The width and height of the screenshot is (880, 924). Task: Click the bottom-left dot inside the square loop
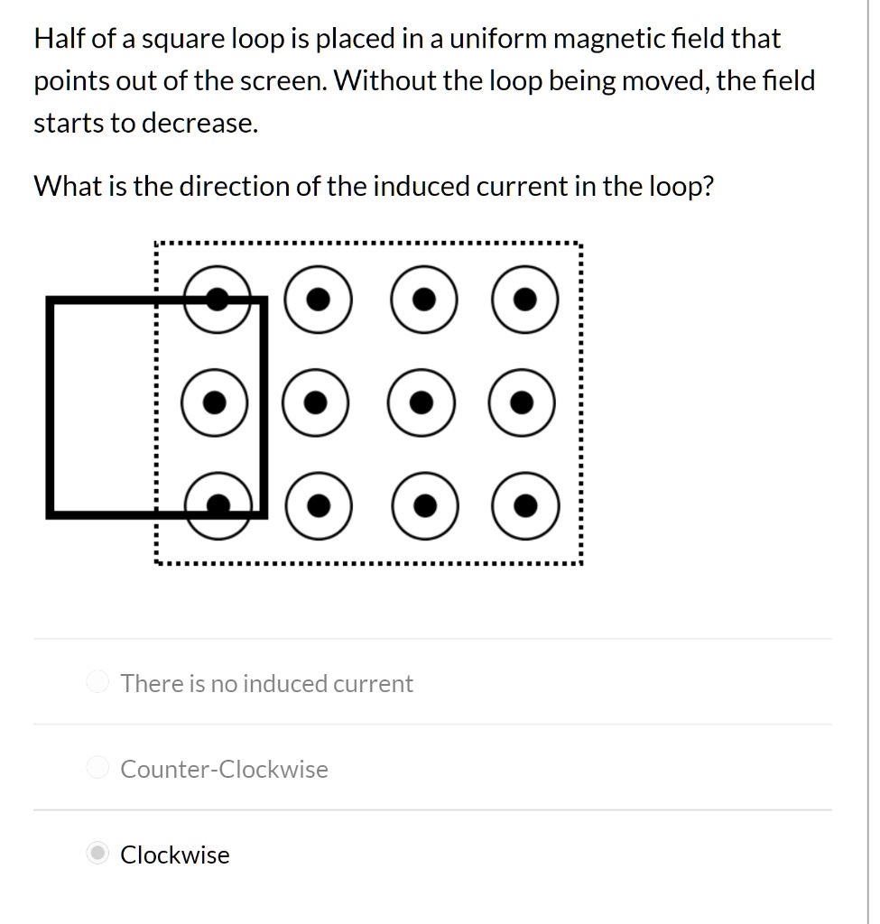point(218,506)
